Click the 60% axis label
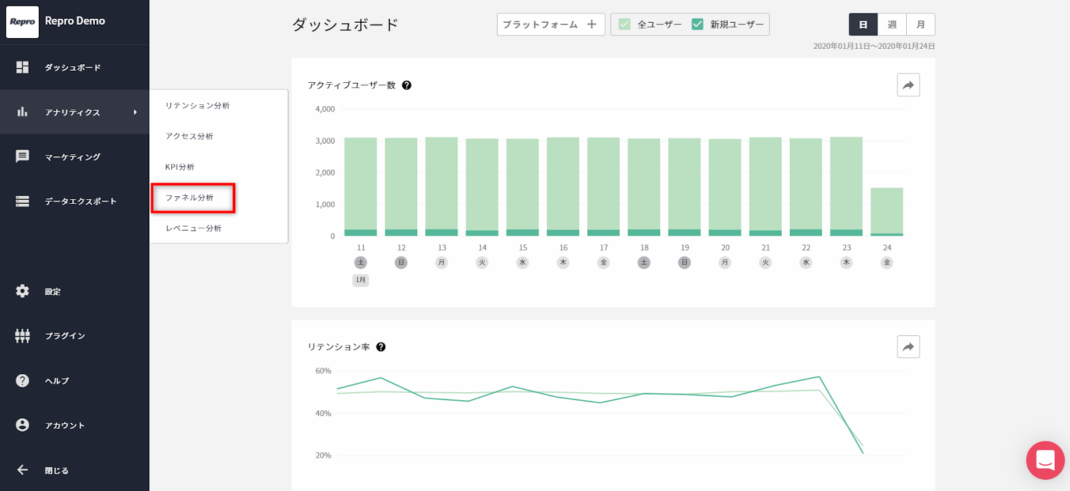 tap(323, 371)
